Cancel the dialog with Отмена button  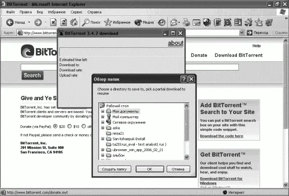tap(178, 169)
